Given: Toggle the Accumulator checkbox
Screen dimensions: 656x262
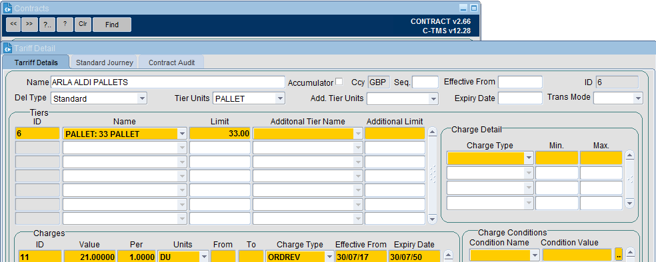Looking at the screenshot, I should click(339, 81).
